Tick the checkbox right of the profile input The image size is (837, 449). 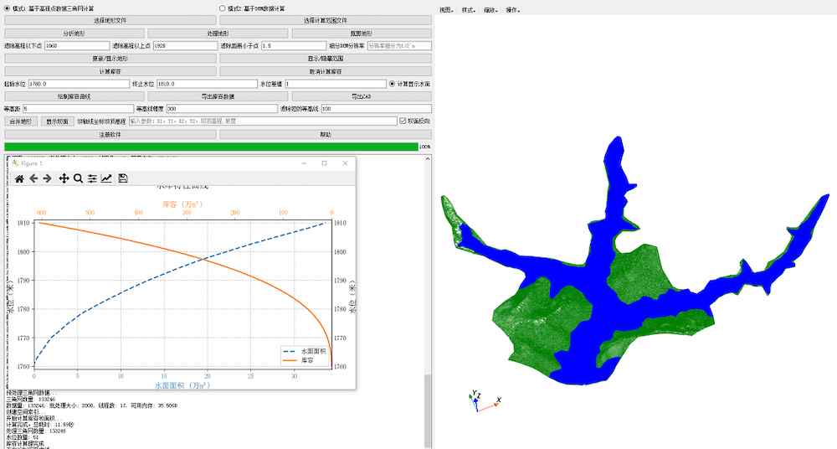[403, 121]
